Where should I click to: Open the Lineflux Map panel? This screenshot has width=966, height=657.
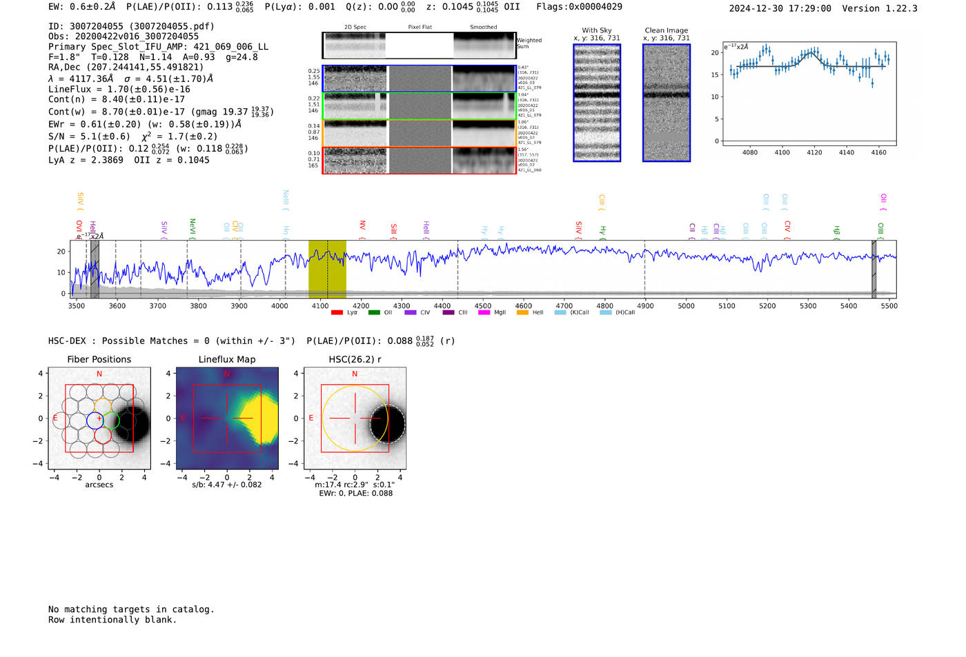click(227, 418)
